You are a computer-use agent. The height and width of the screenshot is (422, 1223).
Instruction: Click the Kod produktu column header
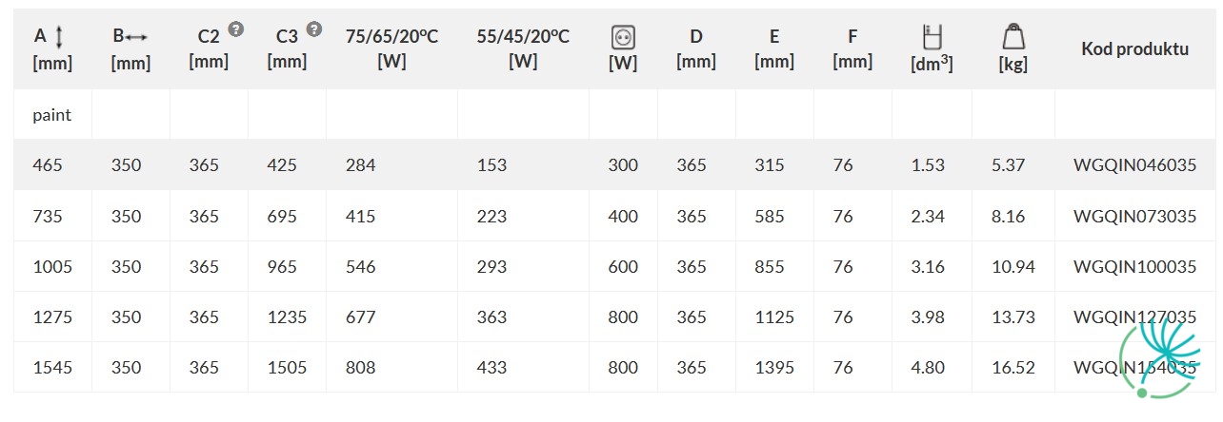tap(1134, 49)
